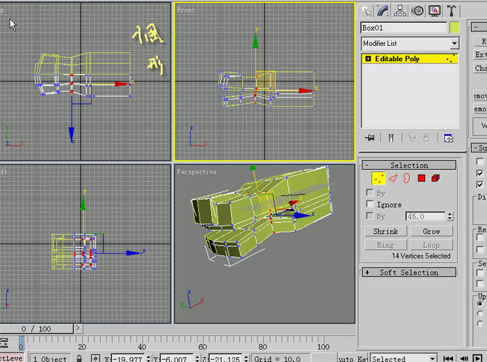Screen dimensions: 487x362
Task: Click the Z coordinate spinner arrows
Action: [246, 359]
